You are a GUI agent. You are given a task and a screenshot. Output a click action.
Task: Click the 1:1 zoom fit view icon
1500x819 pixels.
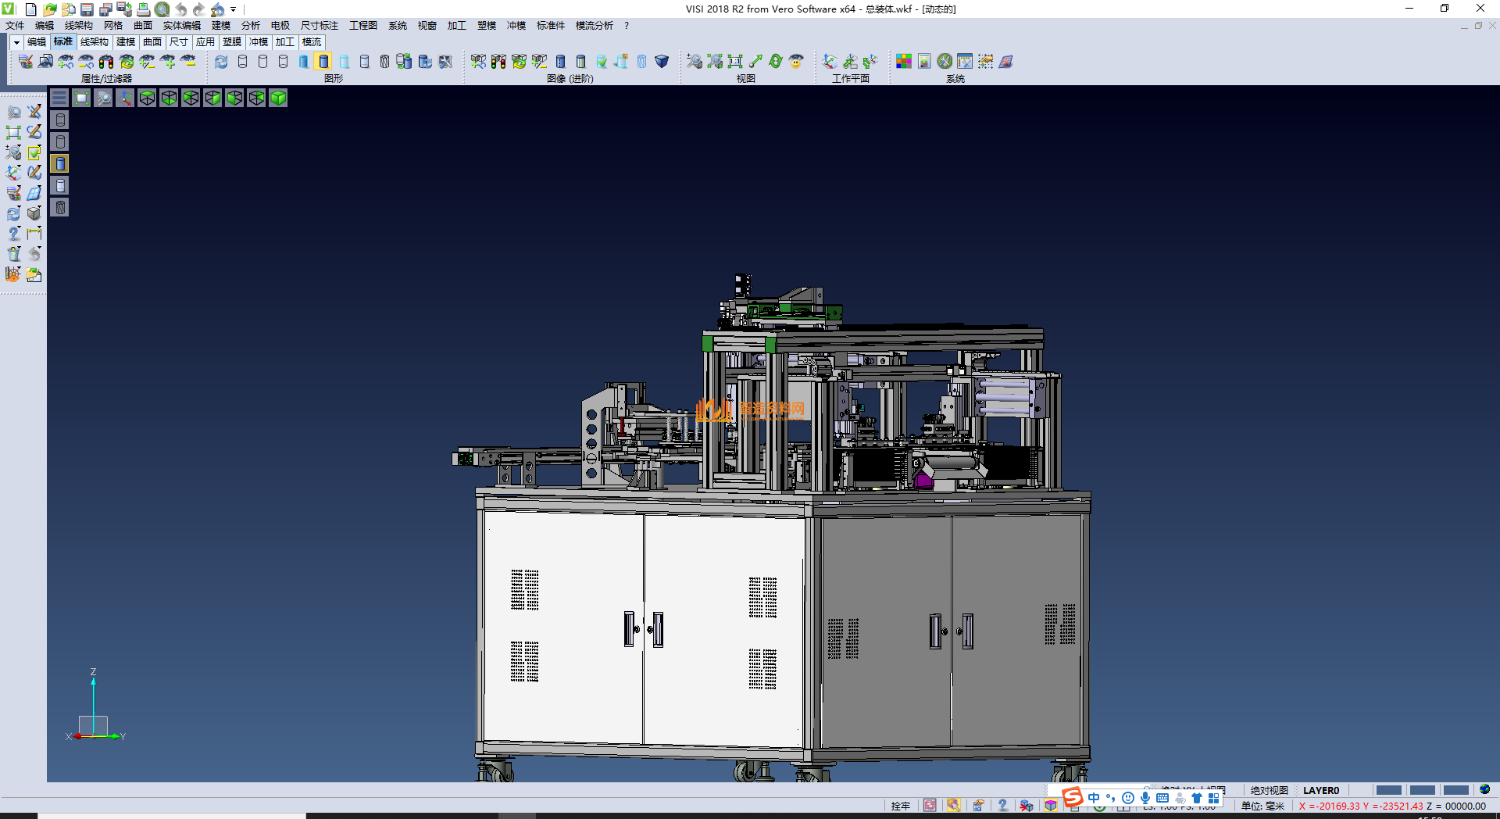735,61
